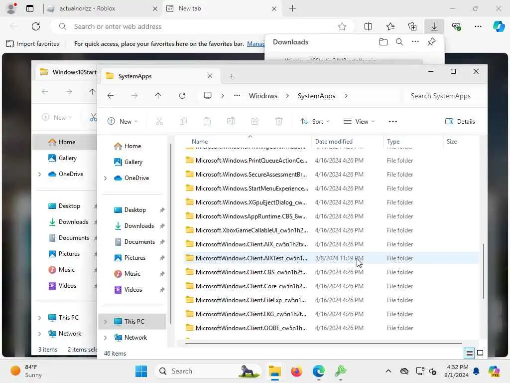This screenshot has width=510, height=383.
Task: Open downloads folder icon in Downloads panel
Action: click(x=383, y=42)
